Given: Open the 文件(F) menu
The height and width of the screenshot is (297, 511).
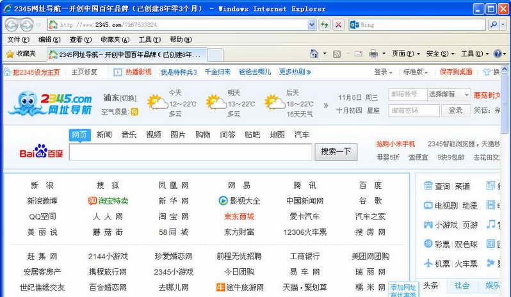Looking at the screenshot, I should [18, 40].
